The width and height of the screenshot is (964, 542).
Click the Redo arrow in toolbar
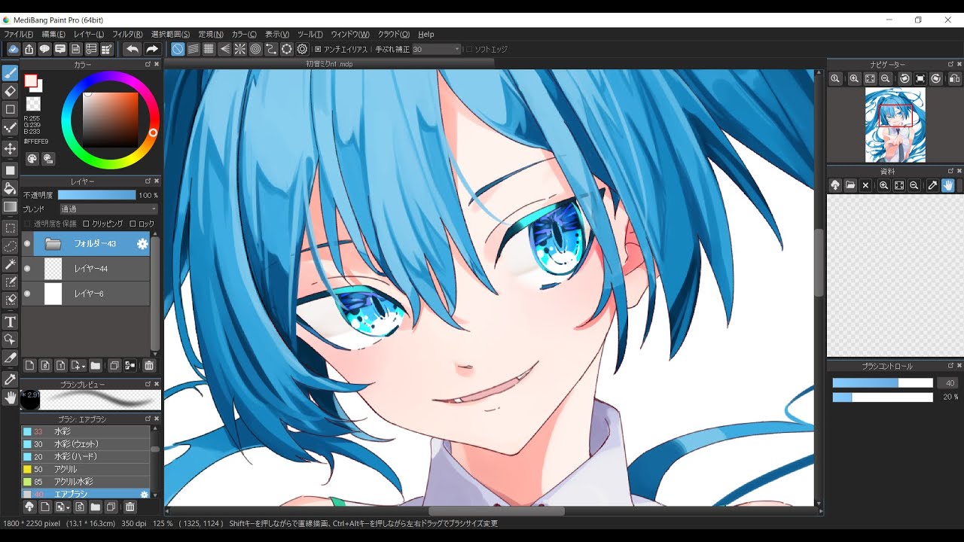point(151,49)
